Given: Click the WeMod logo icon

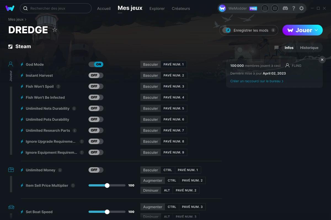Looking at the screenshot, I should (10, 8).
